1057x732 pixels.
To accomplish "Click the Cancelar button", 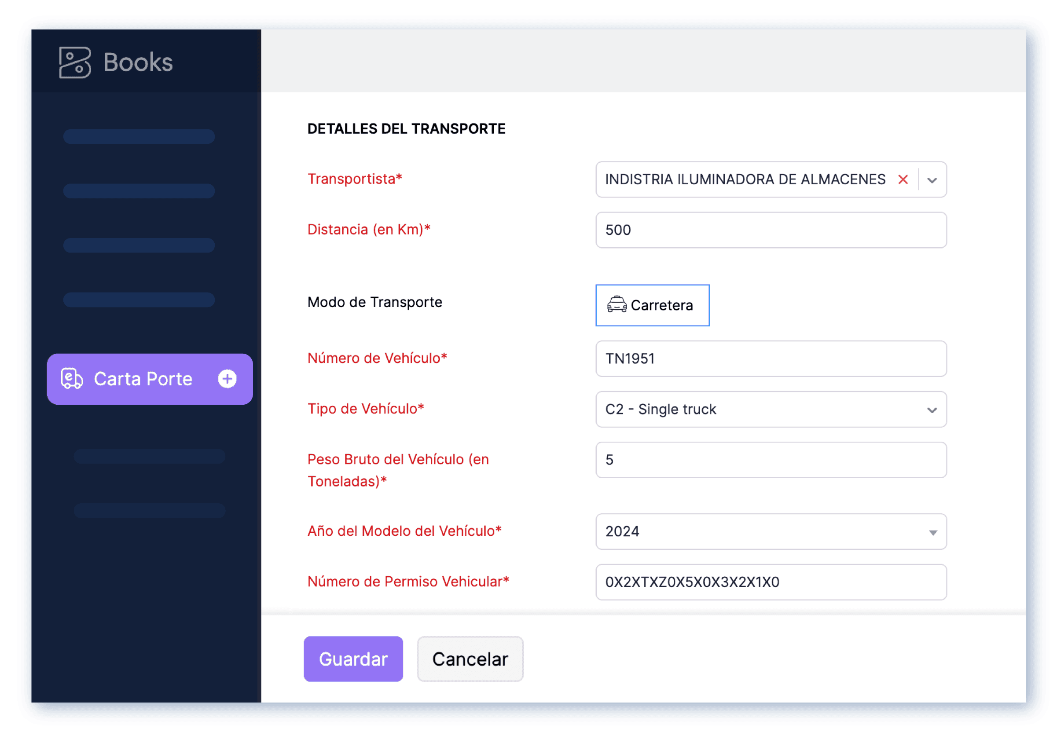I will click(x=470, y=659).
